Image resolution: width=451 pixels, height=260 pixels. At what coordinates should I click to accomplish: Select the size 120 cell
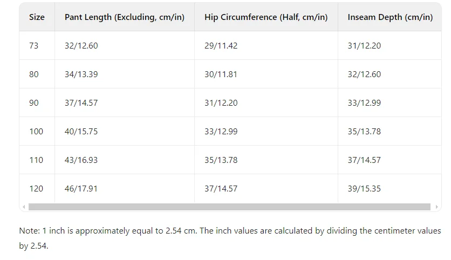pos(36,189)
